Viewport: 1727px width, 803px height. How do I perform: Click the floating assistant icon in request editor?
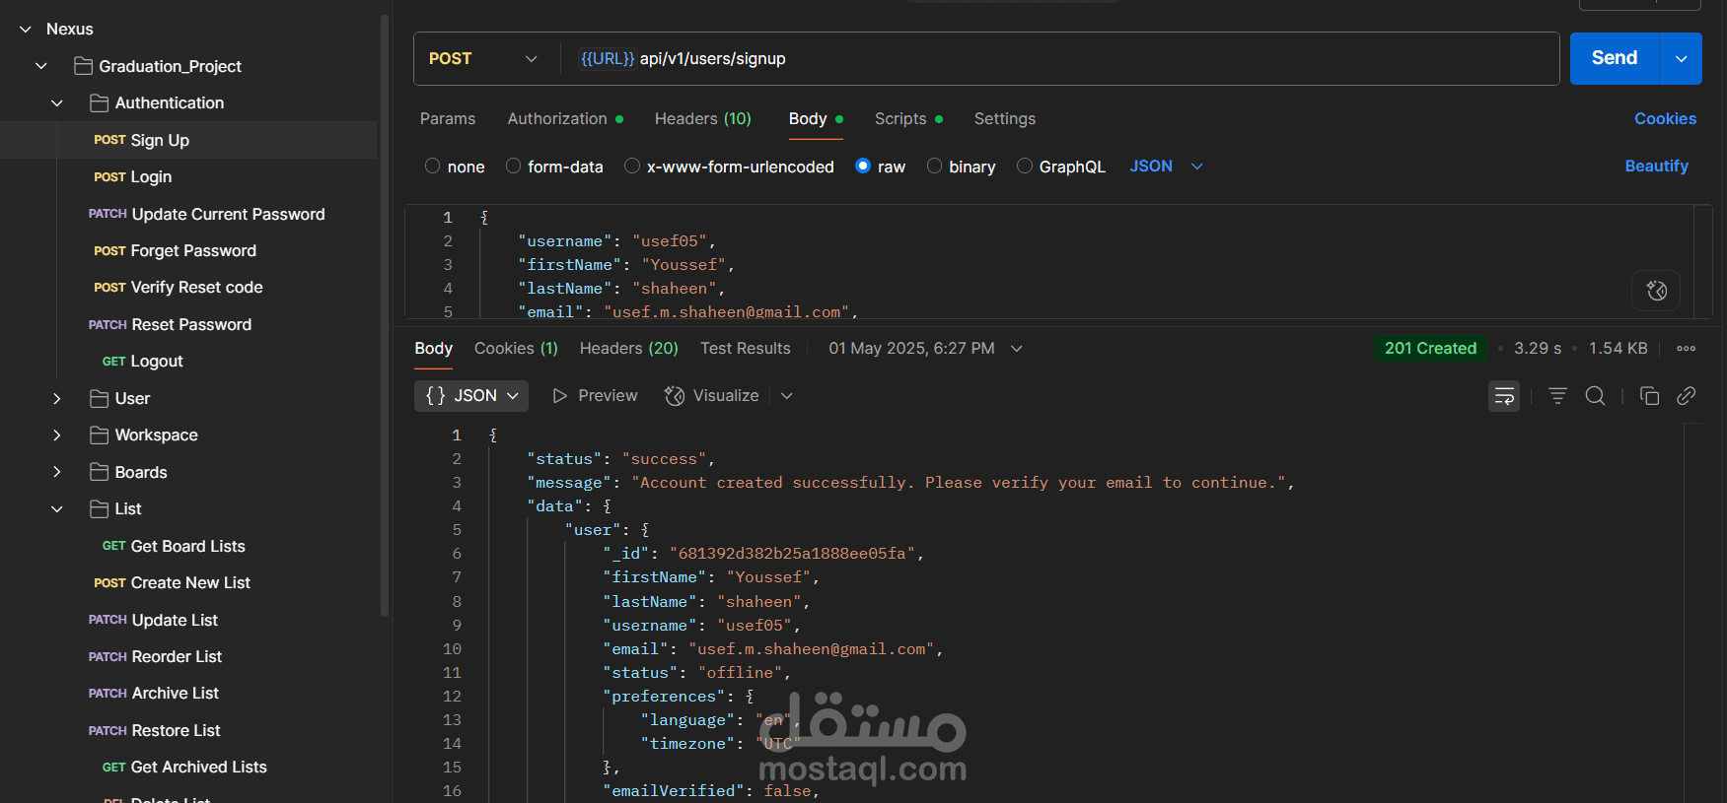tap(1656, 291)
